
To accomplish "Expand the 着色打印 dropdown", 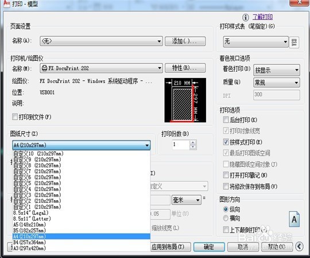I will click(x=277, y=70).
